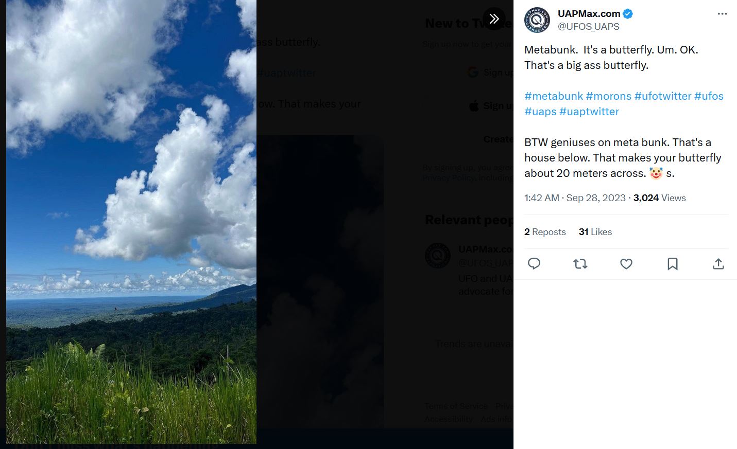This screenshot has height=449, width=737.
Task: View the 2 Reposts list
Action: coord(545,232)
